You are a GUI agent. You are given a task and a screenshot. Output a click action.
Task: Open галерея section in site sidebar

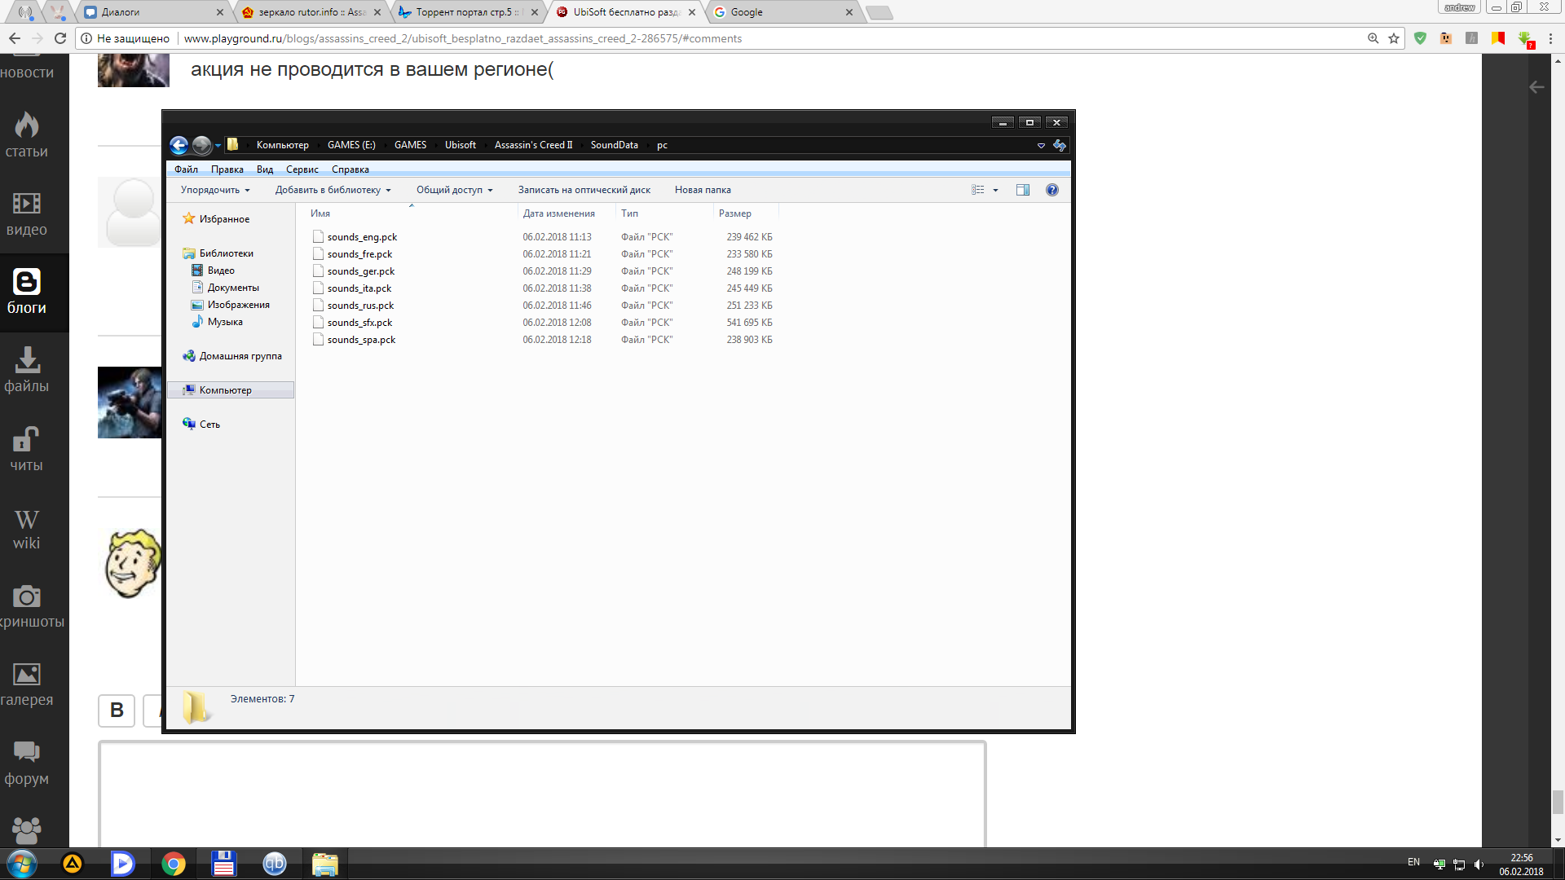coord(27,684)
